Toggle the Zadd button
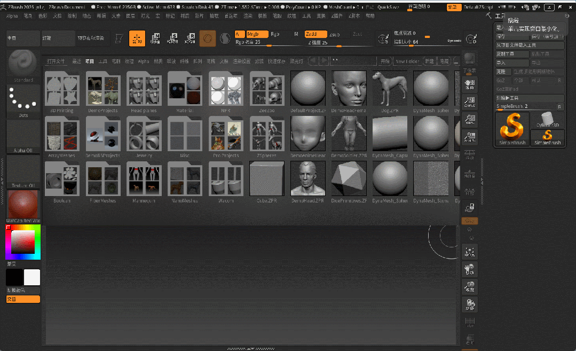 [x=315, y=34]
